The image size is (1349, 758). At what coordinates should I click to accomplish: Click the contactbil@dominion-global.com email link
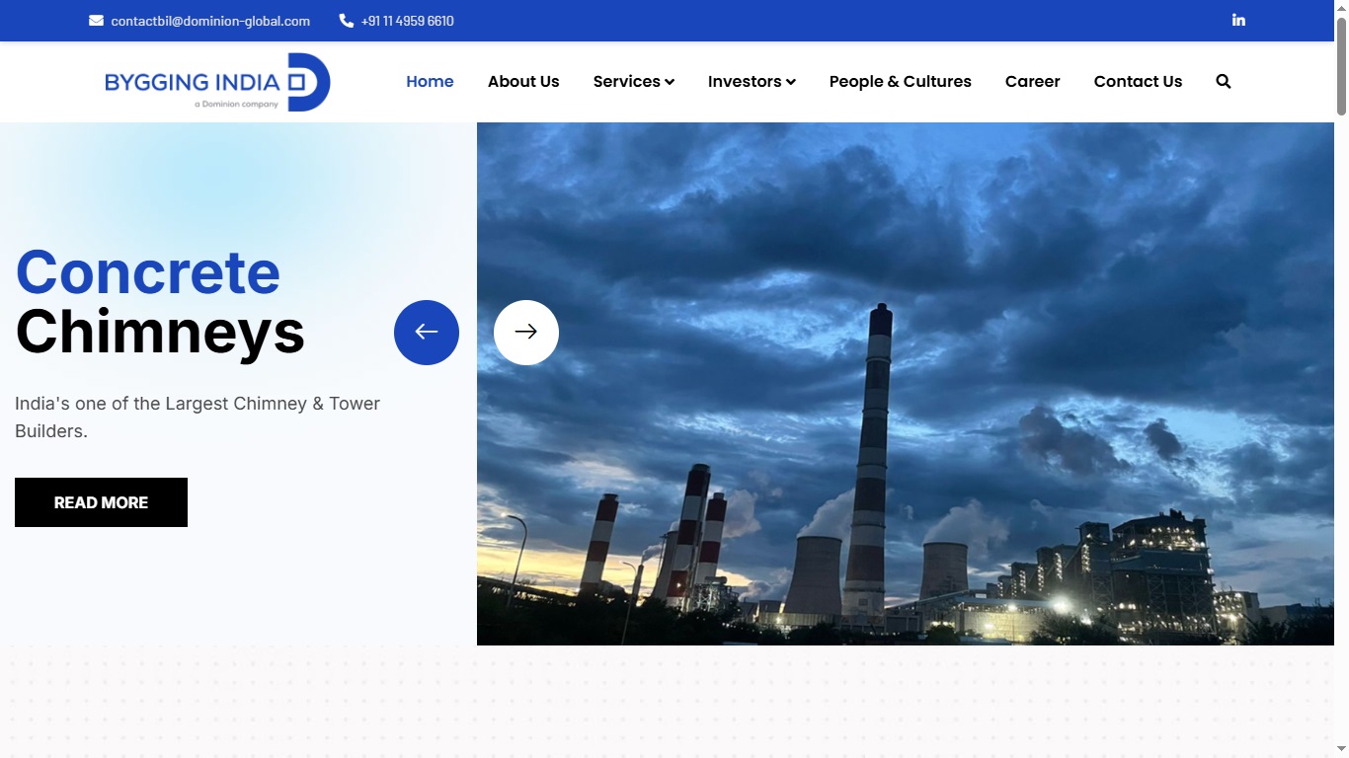[x=210, y=21]
